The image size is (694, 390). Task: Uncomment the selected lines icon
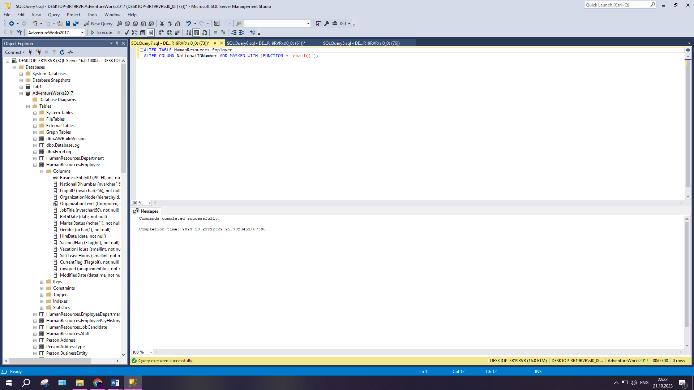coord(223,32)
